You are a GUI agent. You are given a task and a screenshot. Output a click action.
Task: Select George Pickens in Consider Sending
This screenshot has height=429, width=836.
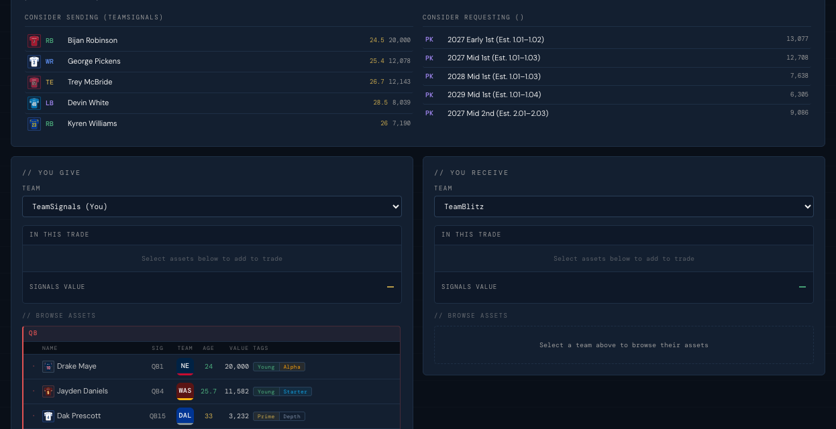pos(219,62)
